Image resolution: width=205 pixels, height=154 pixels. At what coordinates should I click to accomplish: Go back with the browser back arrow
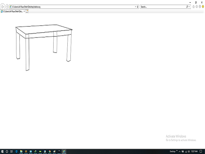3,7
